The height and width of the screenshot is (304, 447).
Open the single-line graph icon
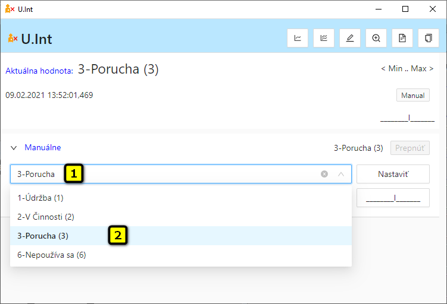(298, 38)
